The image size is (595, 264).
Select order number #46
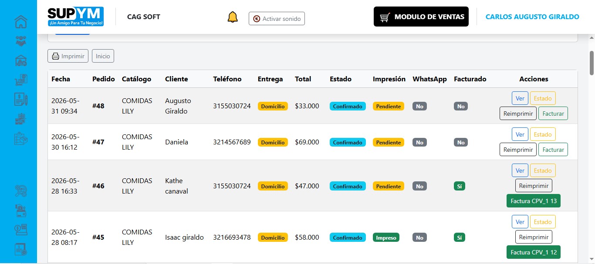coord(98,186)
